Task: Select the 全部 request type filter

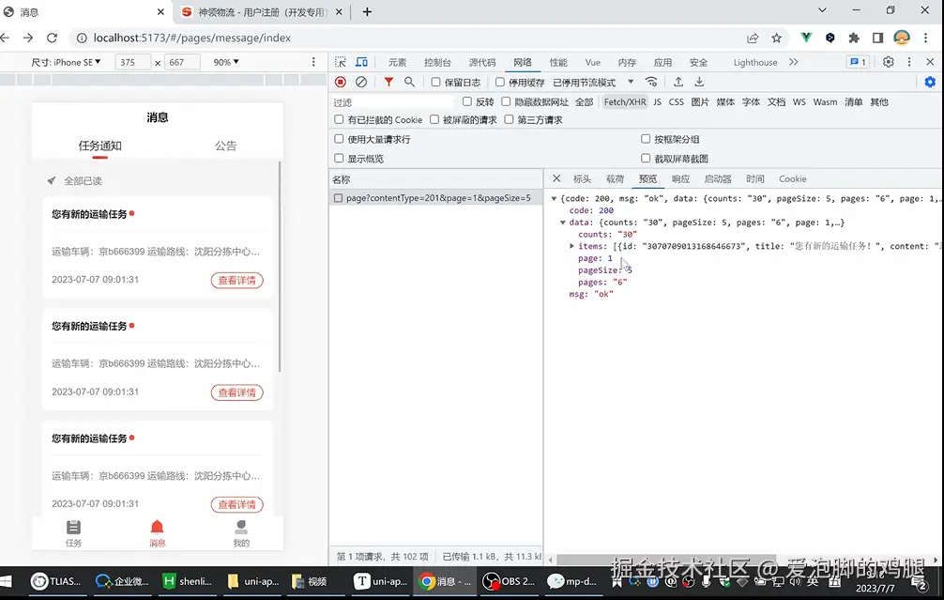Action: (x=584, y=101)
